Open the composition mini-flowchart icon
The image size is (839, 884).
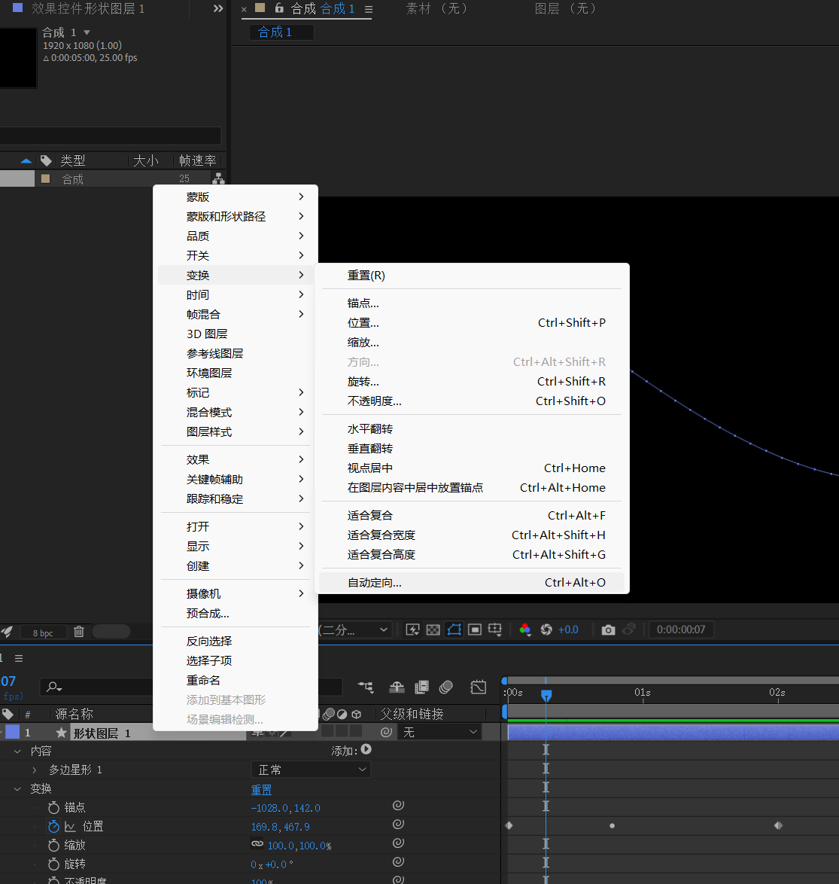coord(366,687)
